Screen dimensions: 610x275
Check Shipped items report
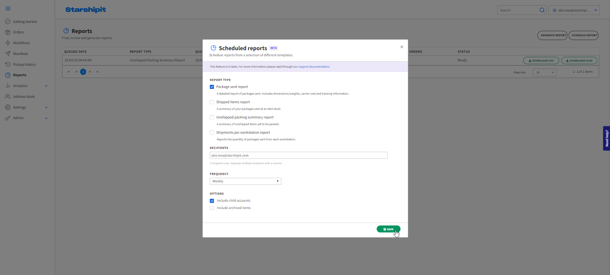coord(212,102)
